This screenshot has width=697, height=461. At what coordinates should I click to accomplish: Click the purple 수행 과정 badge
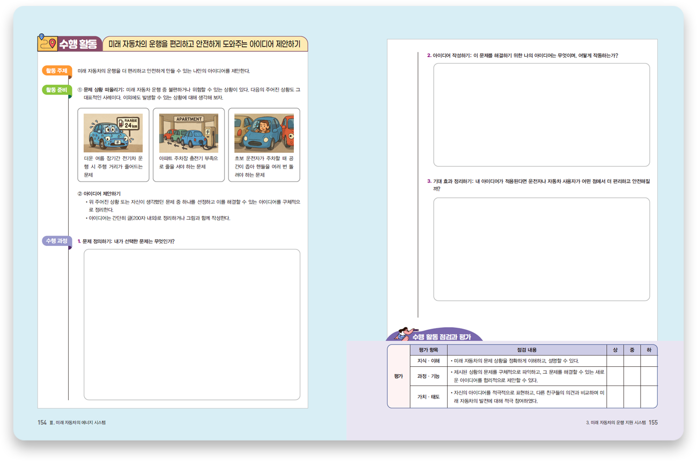[56, 241]
